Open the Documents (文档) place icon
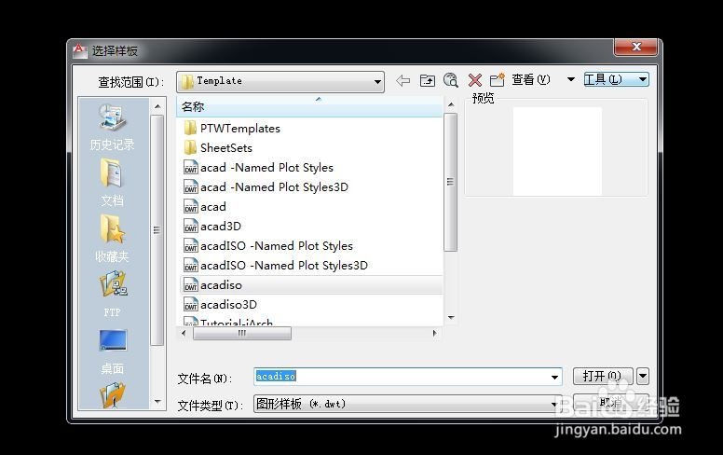 tap(112, 172)
